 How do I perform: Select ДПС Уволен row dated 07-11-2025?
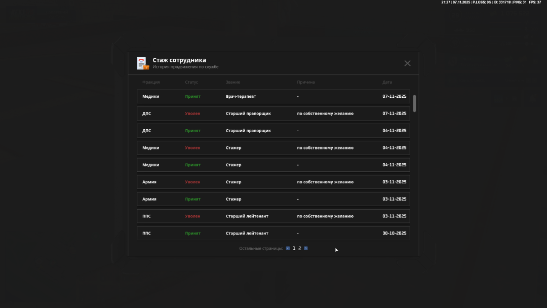click(x=273, y=113)
